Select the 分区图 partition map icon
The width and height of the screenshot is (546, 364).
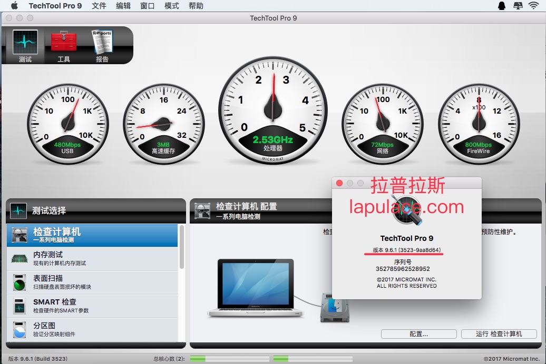point(19,330)
